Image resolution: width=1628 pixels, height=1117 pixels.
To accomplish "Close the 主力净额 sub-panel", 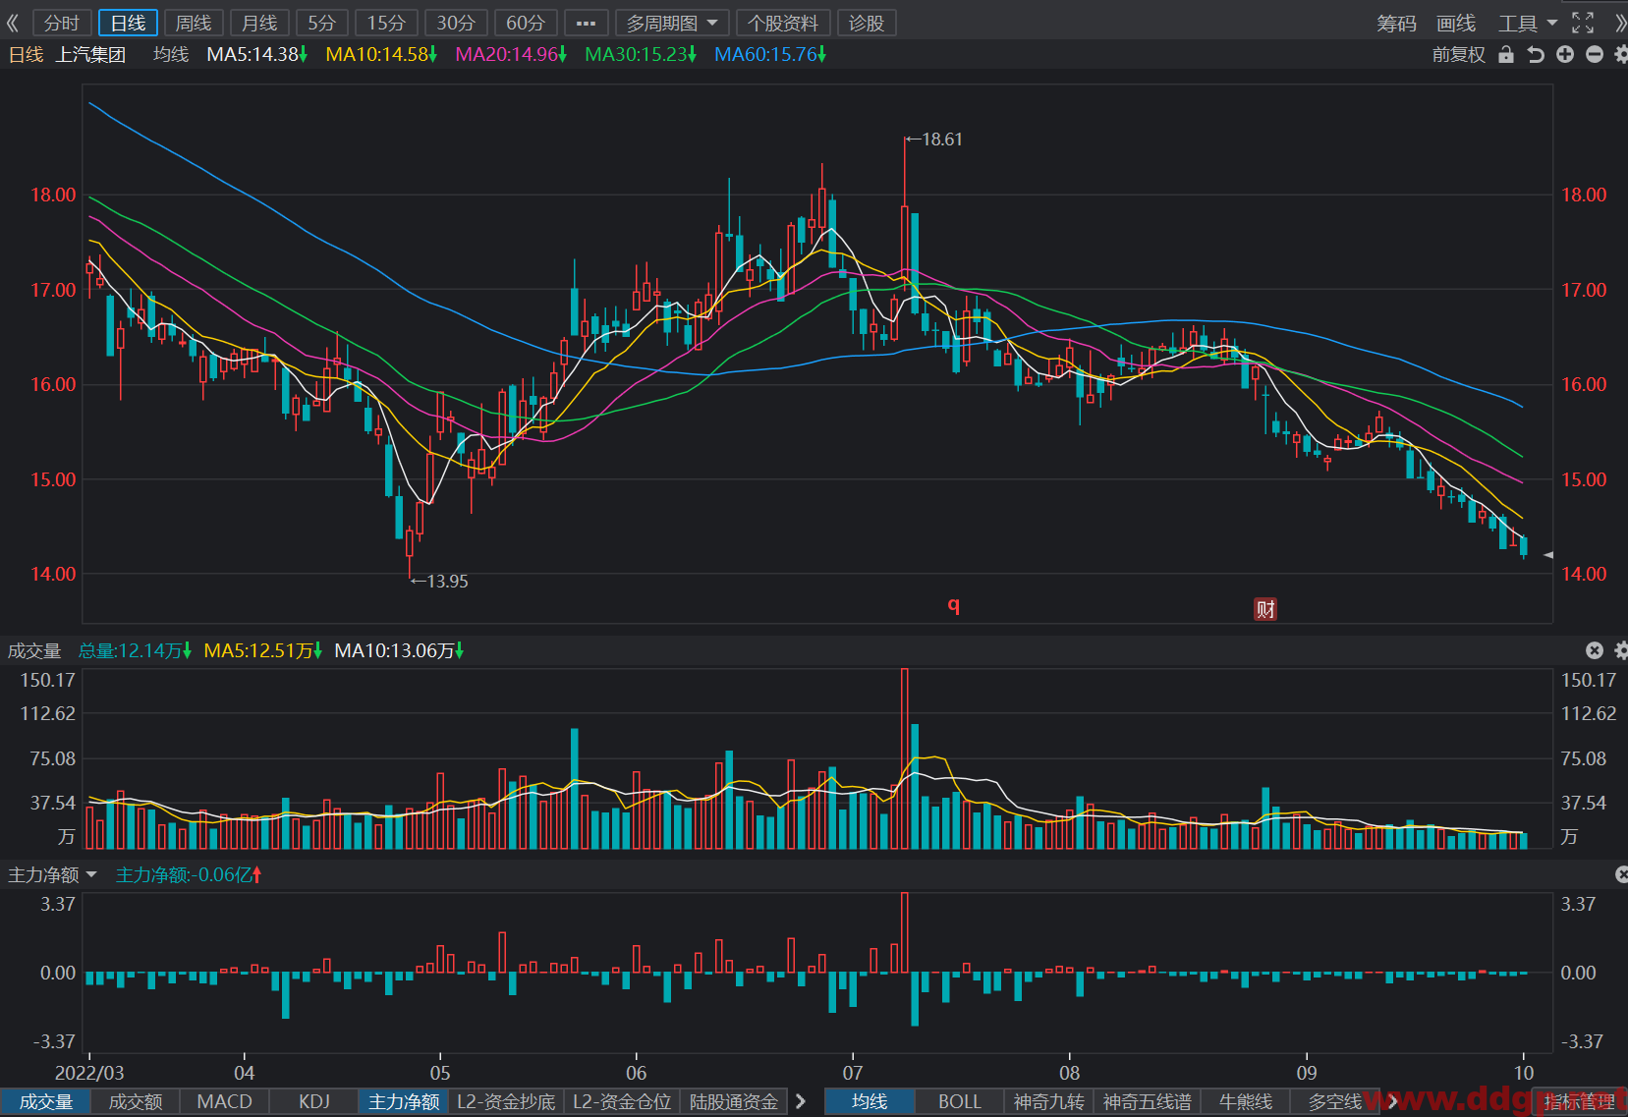I will pos(1621,874).
